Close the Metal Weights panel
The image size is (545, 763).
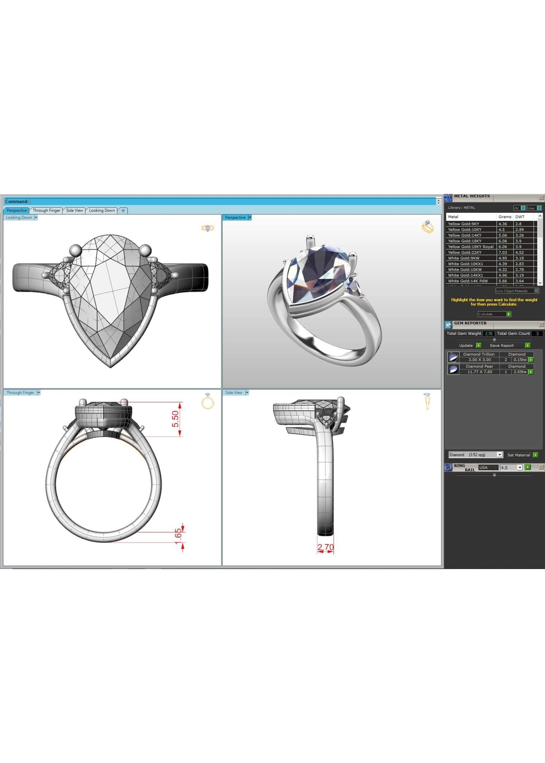[541, 198]
